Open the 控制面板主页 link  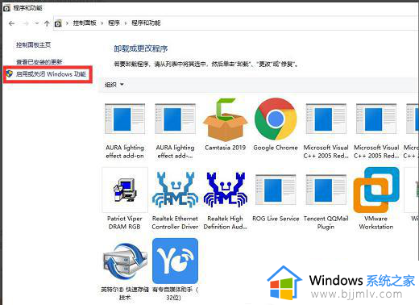(34, 44)
